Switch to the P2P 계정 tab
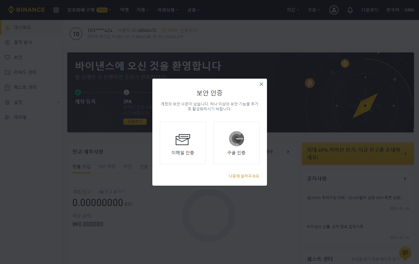Viewport: 419px width, 264px height. (x=107, y=167)
